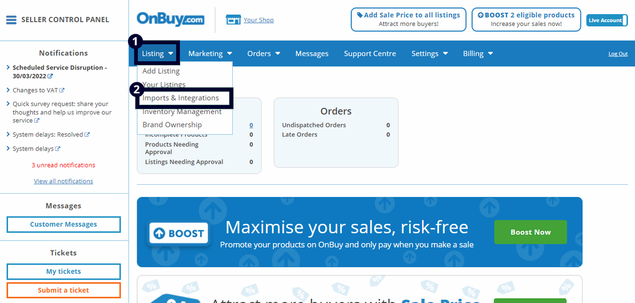
Task: Select Imports & Integrations from Listing menu
Action: pyautogui.click(x=180, y=98)
